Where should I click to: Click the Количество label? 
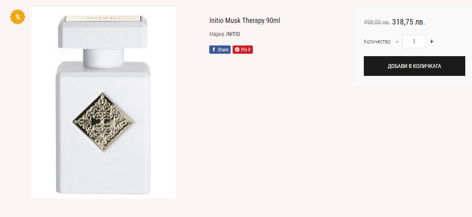point(377,42)
